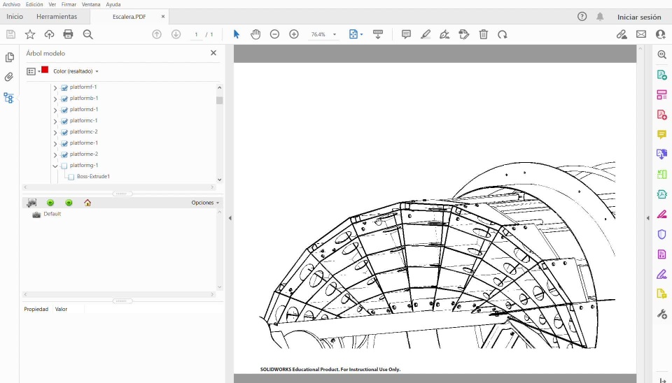The image size is (672, 383).
Task: Click the Home default view icon
Action: (x=87, y=203)
